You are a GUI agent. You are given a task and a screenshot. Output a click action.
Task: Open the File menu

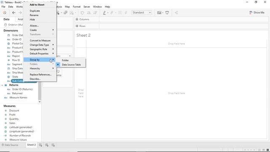[3, 7]
